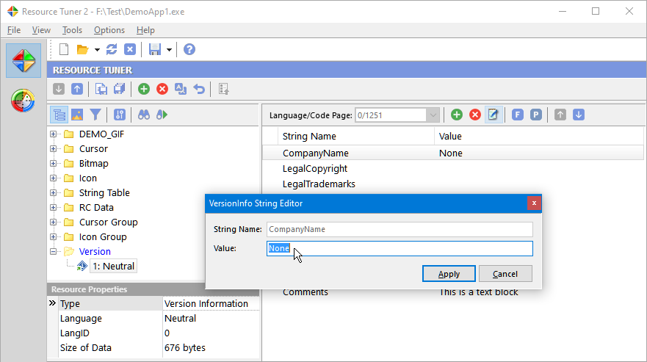This screenshot has height=362, width=647.
Task: Click the Reload file refresh arrows icon
Action: coord(112,49)
